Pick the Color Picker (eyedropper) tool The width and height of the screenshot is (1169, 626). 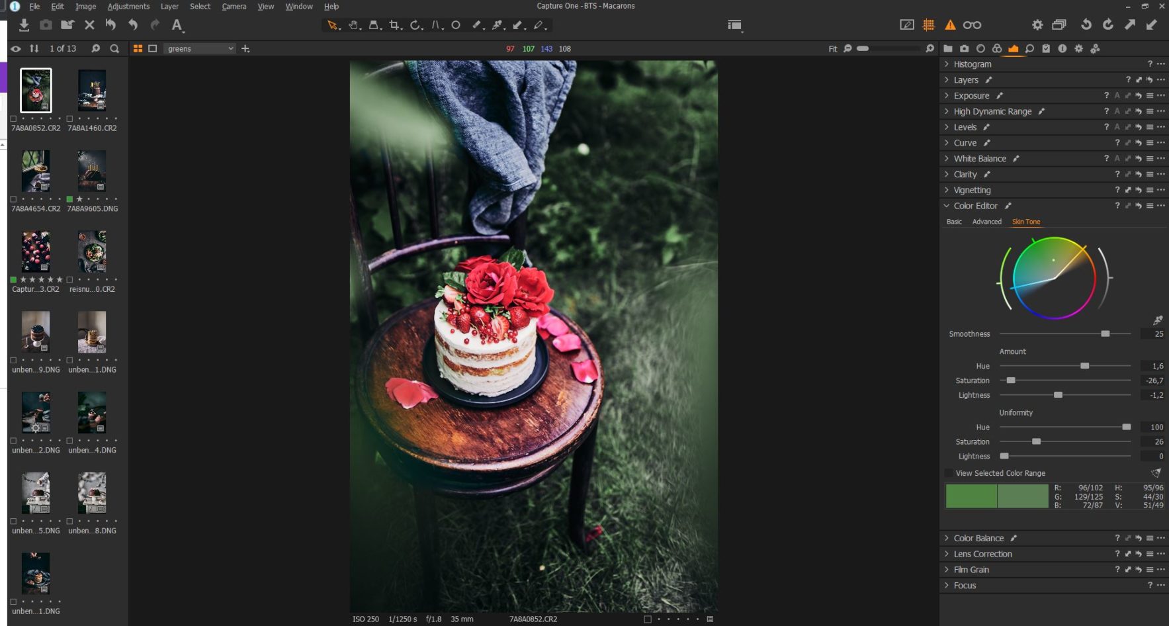click(498, 25)
